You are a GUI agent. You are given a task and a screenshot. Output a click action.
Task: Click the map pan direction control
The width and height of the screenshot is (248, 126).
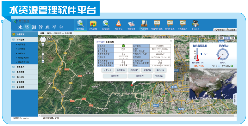pyautogui.click(x=43, y=39)
